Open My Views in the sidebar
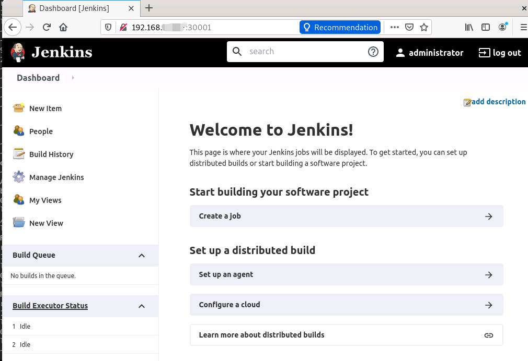 coord(45,200)
